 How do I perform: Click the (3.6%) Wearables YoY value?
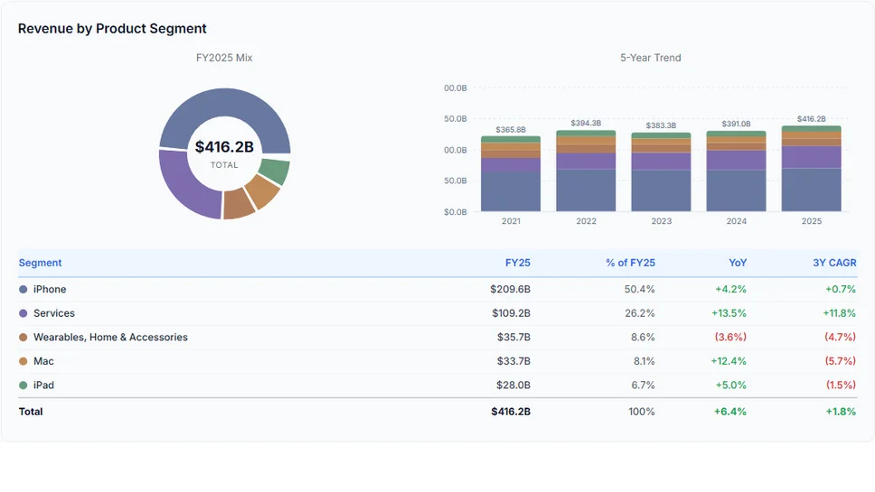730,337
